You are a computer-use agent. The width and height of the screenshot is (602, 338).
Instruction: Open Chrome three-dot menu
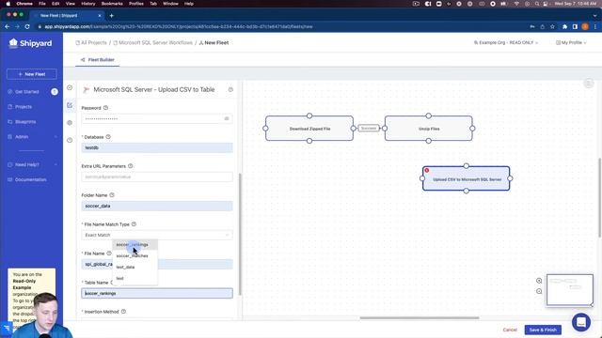coord(595,27)
